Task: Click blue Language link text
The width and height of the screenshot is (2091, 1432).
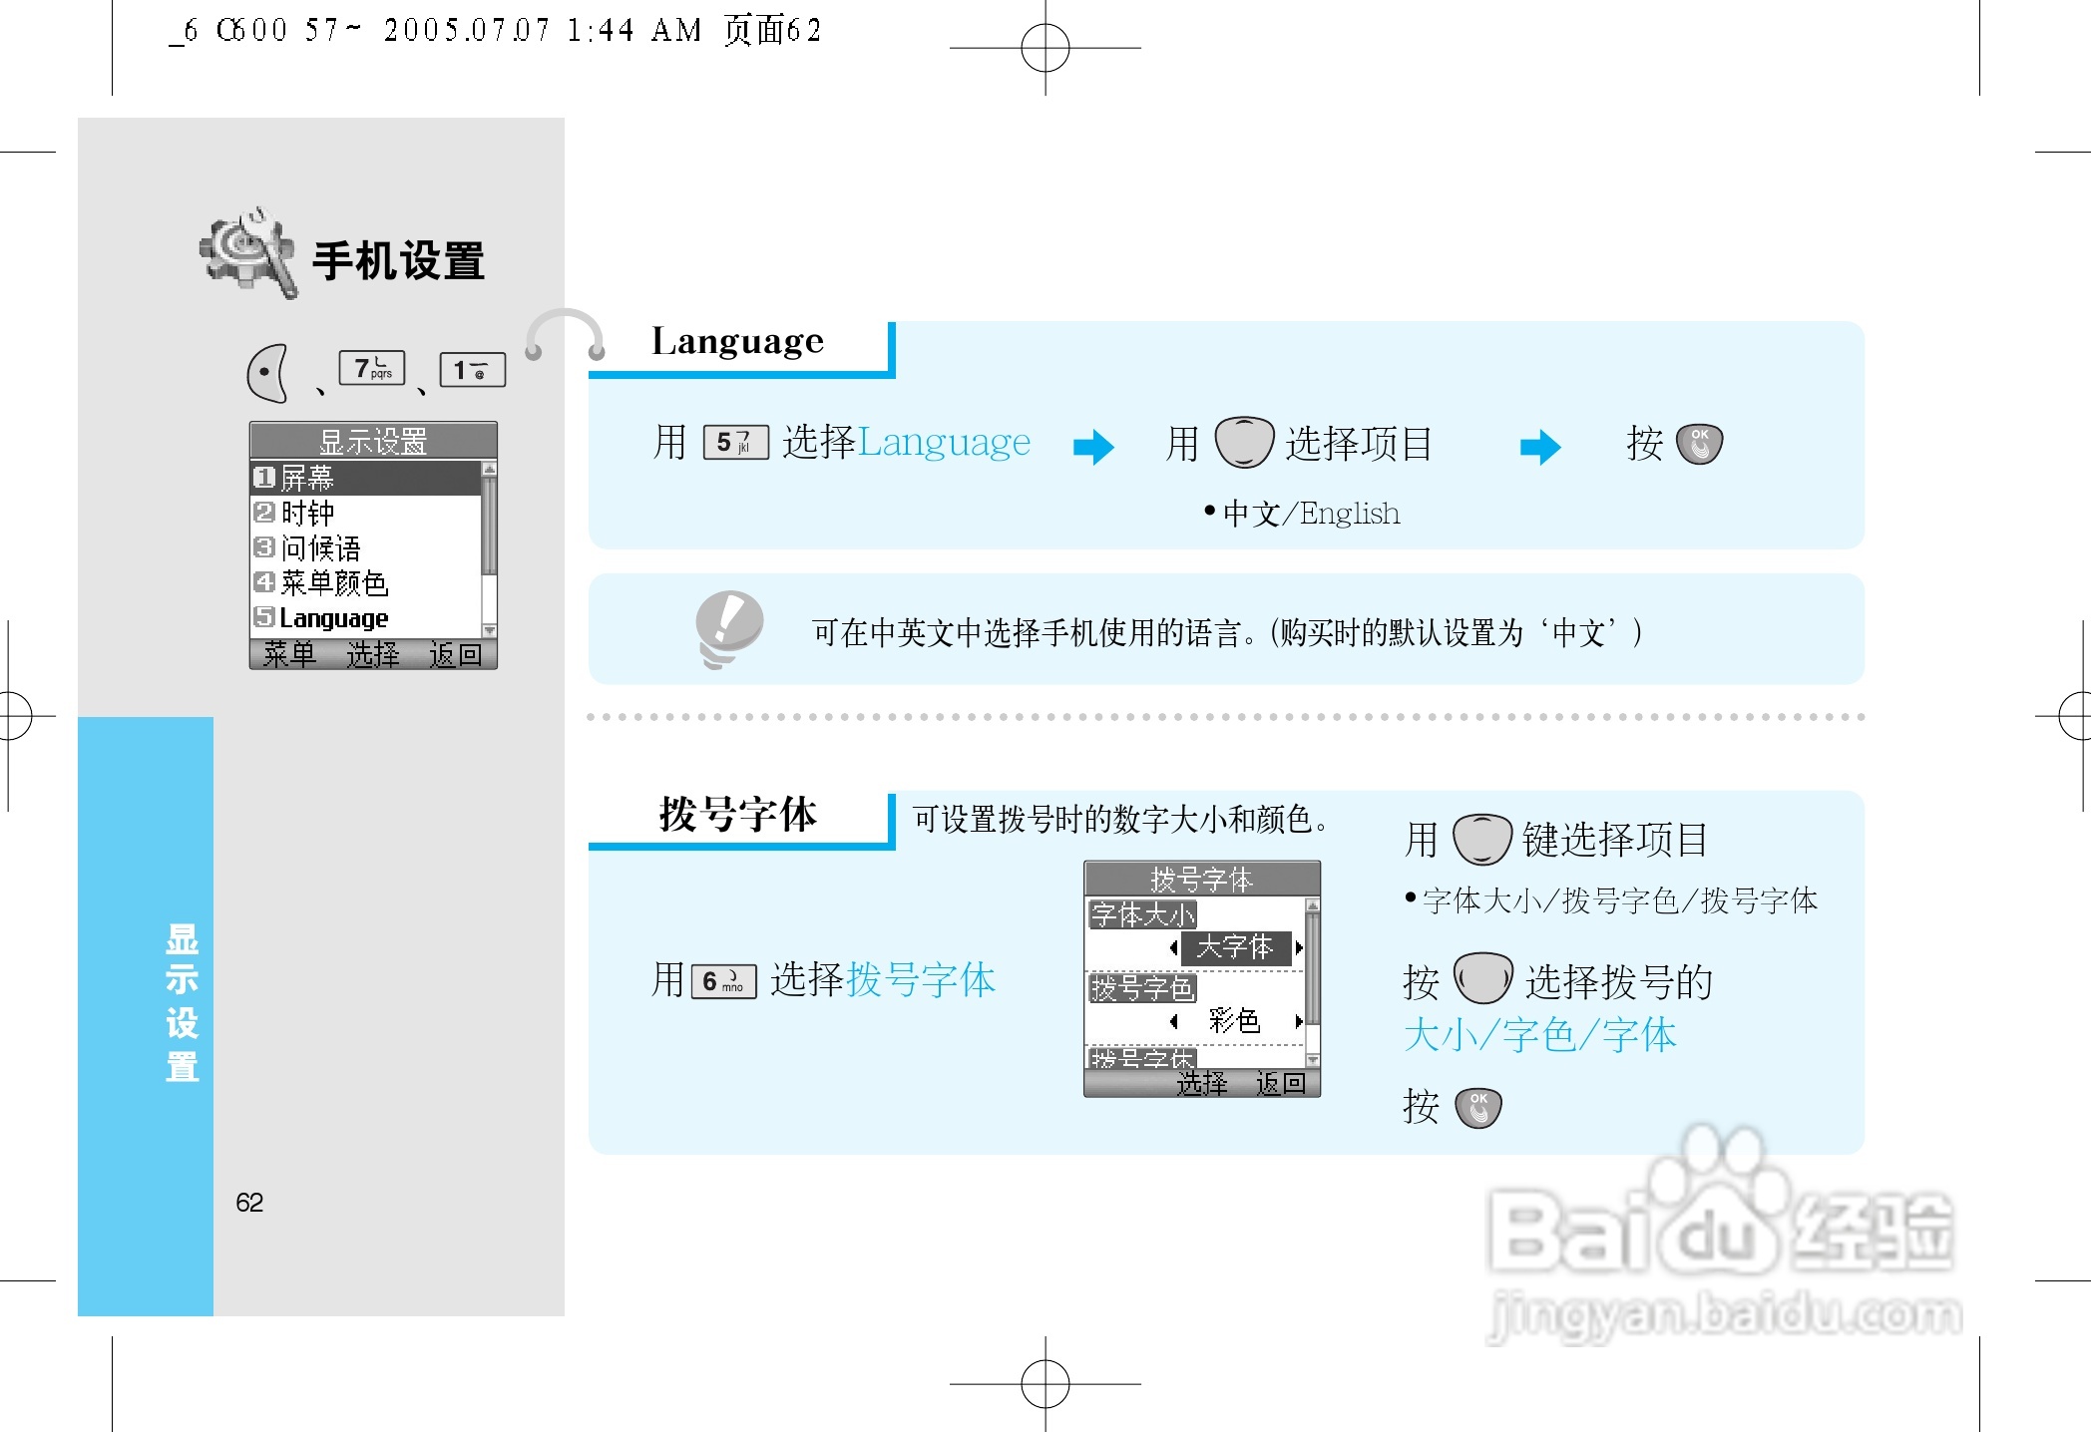Action: tap(944, 442)
